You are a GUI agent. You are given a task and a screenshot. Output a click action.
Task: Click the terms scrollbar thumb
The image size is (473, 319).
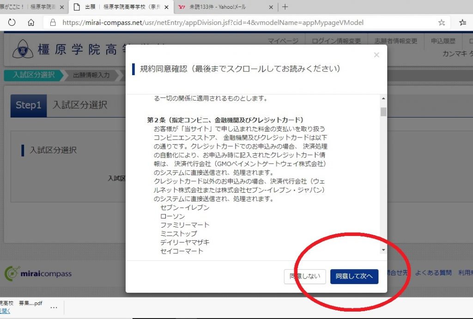383,112
